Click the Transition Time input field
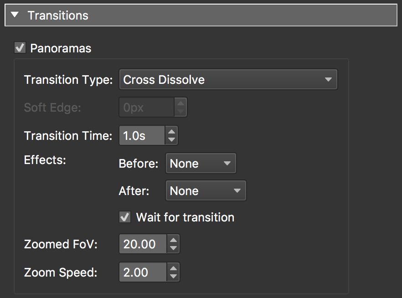The height and width of the screenshot is (298, 402). [x=141, y=135]
